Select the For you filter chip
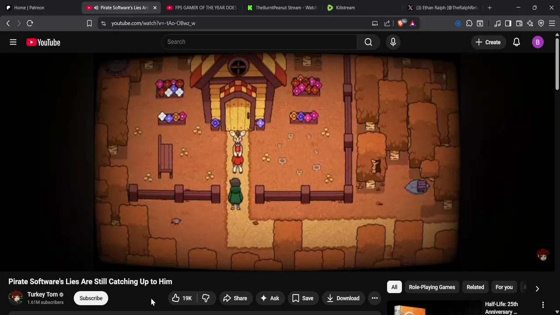The width and height of the screenshot is (560, 315). click(504, 287)
